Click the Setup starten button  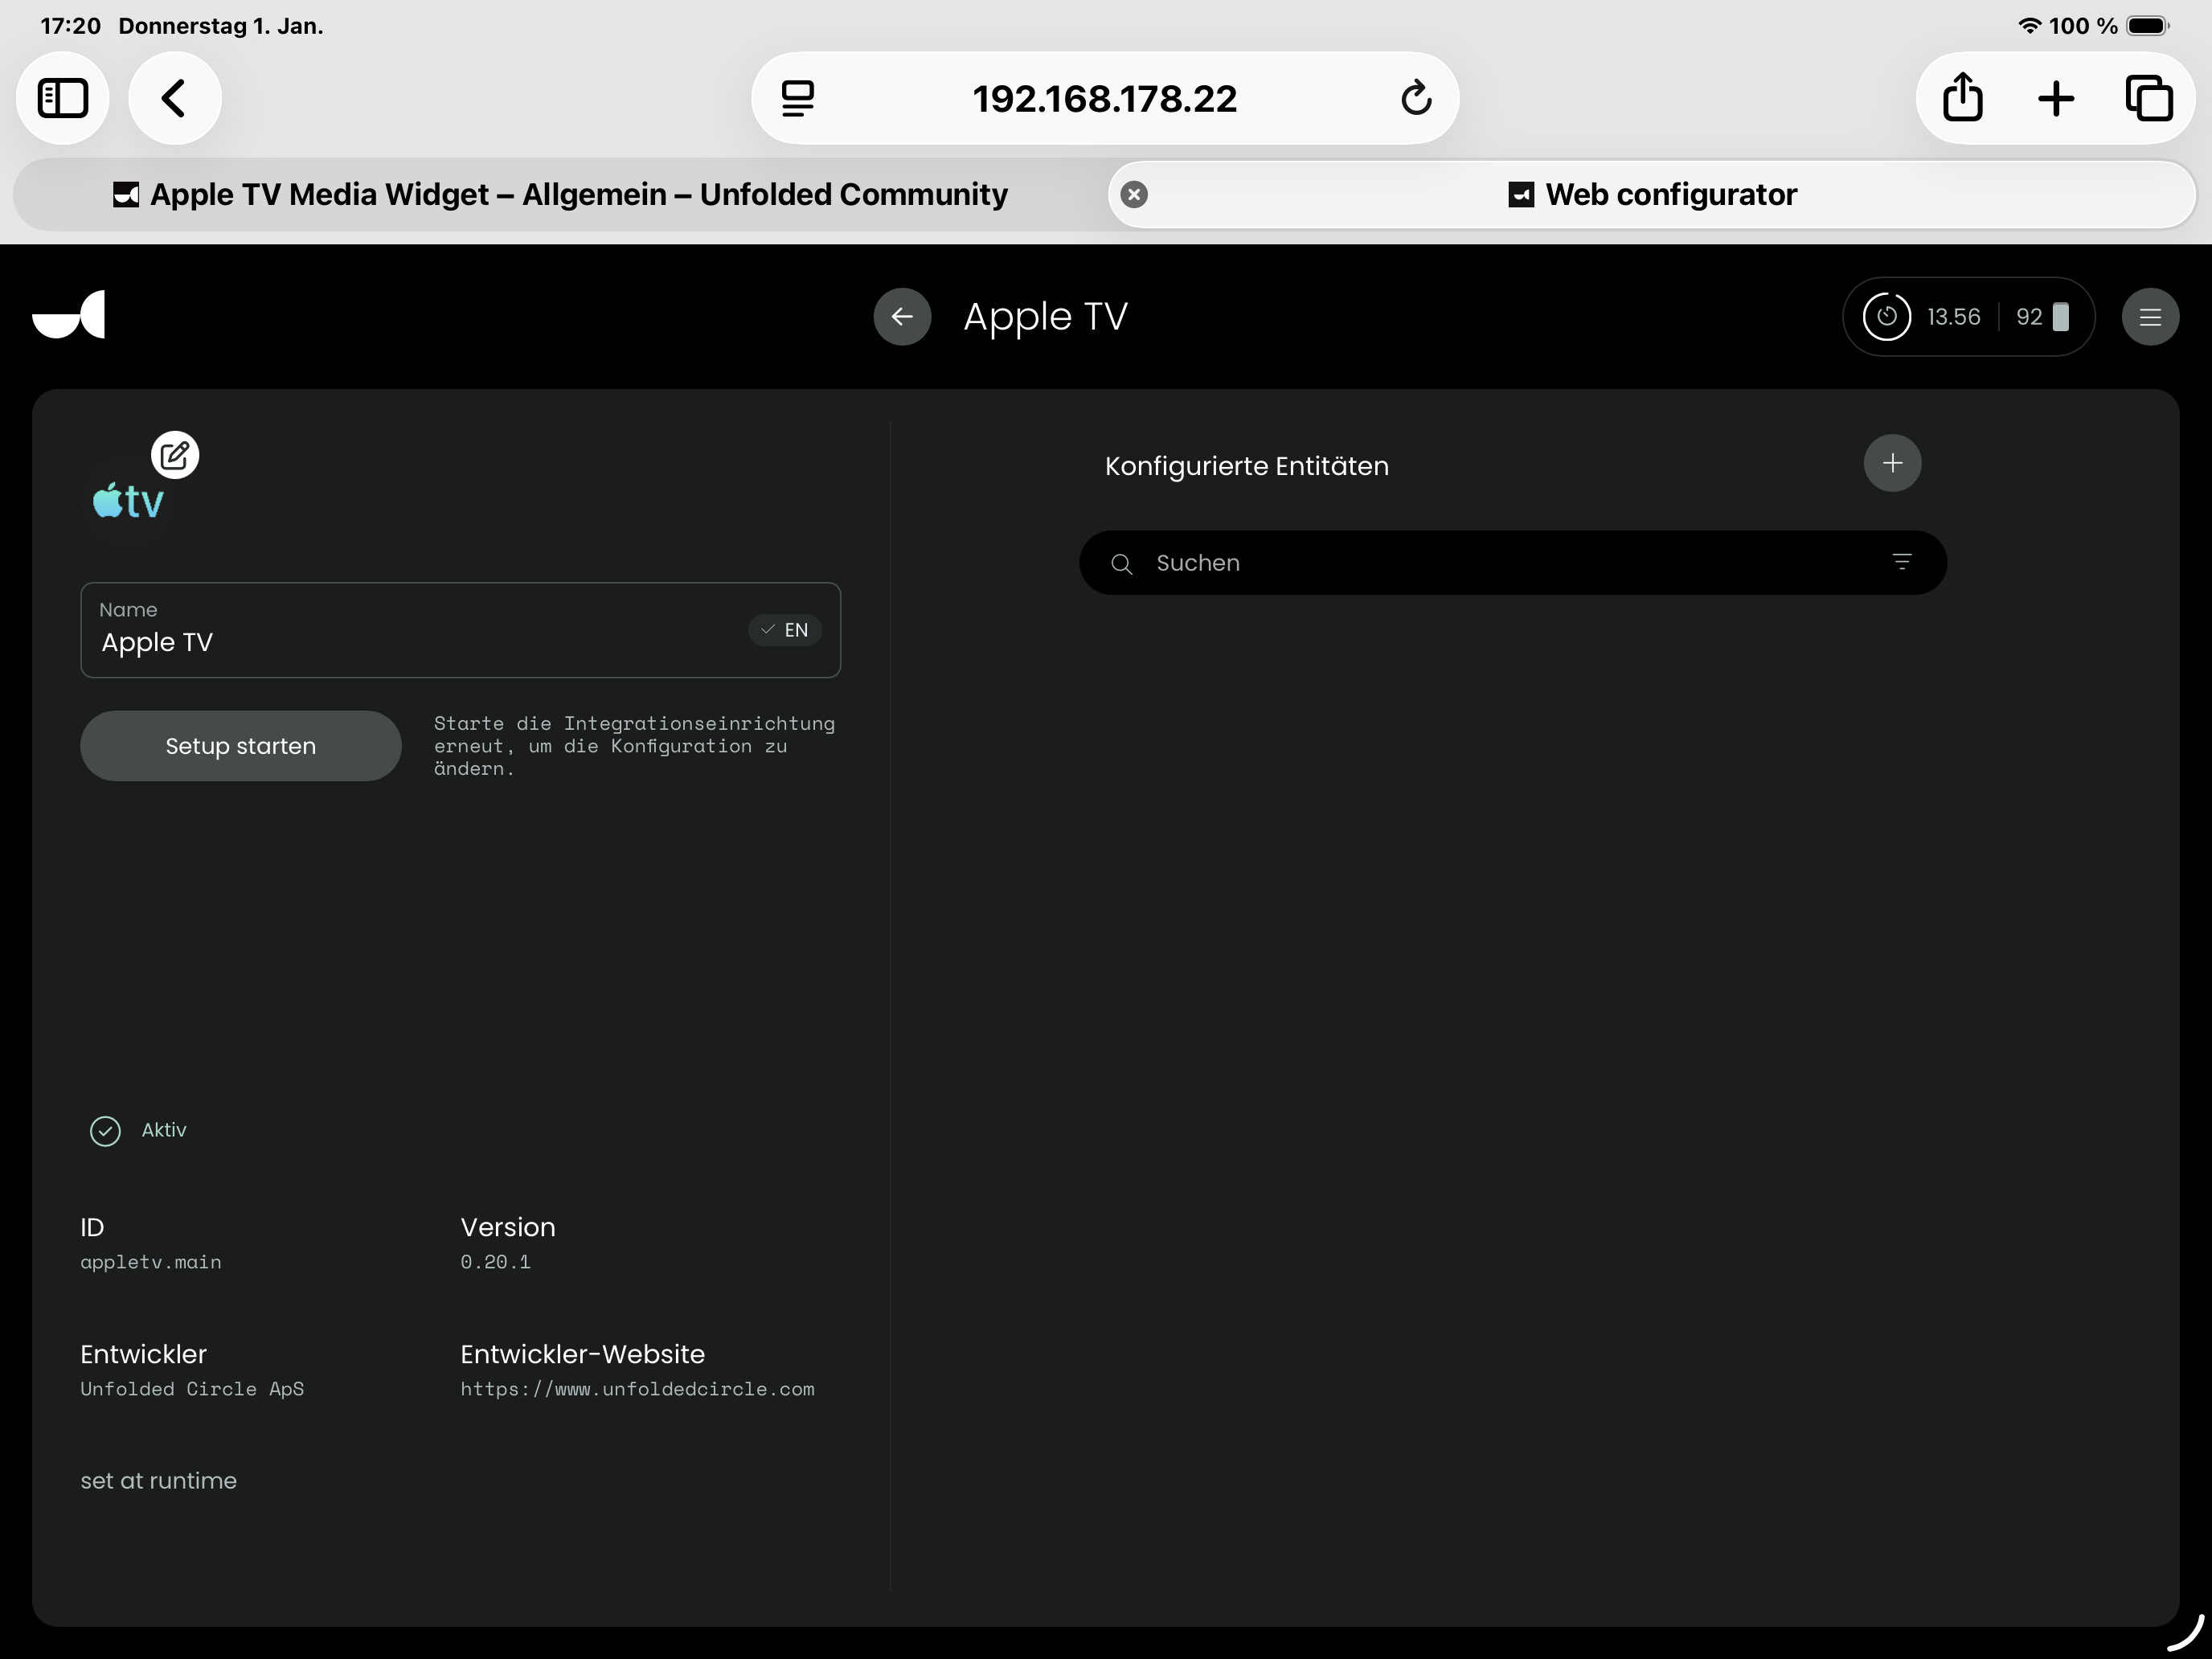tap(240, 746)
